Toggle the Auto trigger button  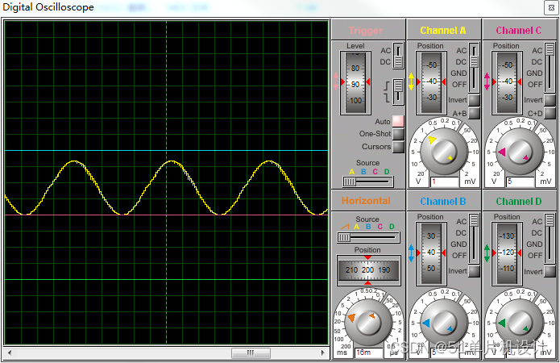pos(398,121)
